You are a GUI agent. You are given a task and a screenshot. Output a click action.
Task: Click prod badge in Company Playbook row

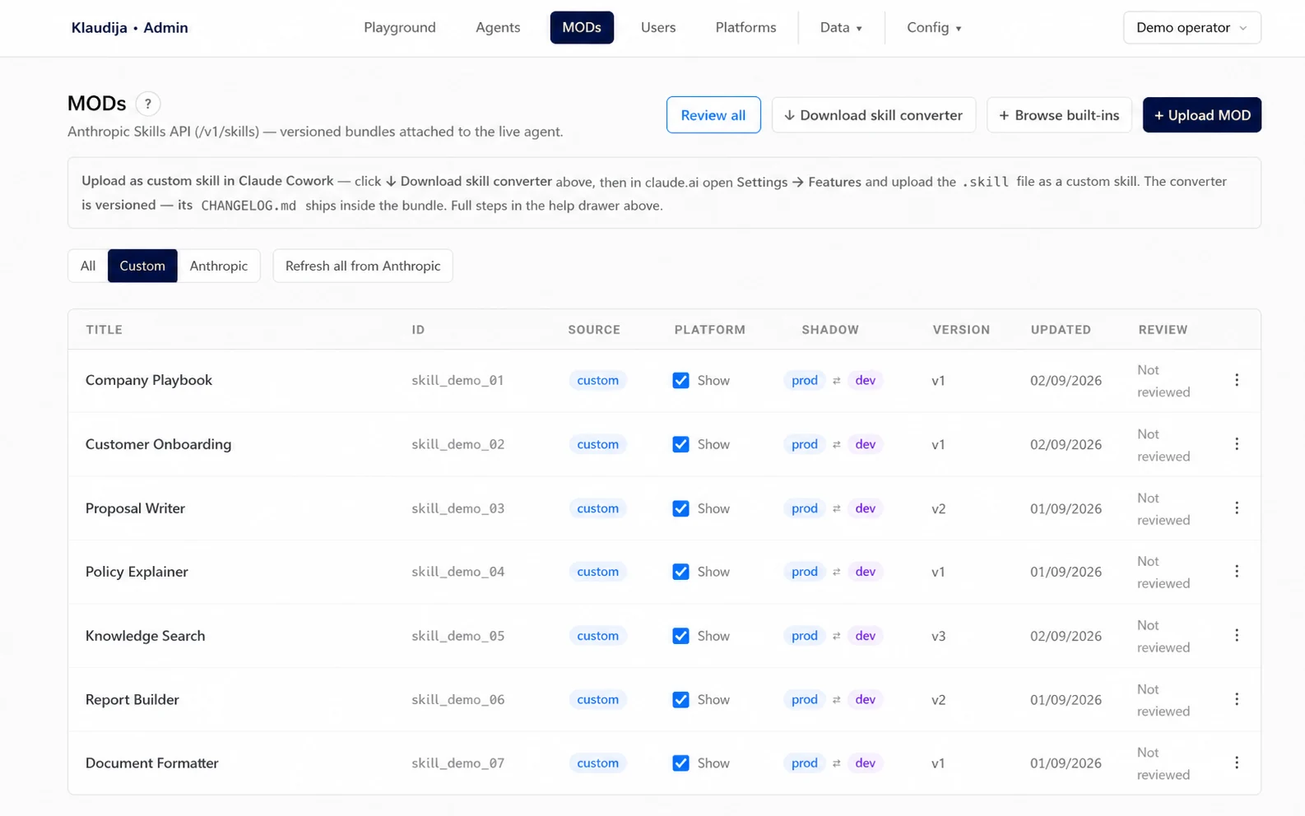pos(804,380)
